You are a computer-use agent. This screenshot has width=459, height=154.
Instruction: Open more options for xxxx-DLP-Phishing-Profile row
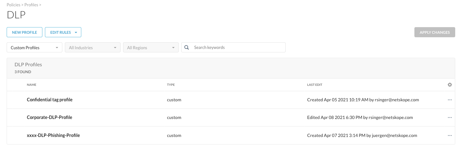click(x=450, y=135)
